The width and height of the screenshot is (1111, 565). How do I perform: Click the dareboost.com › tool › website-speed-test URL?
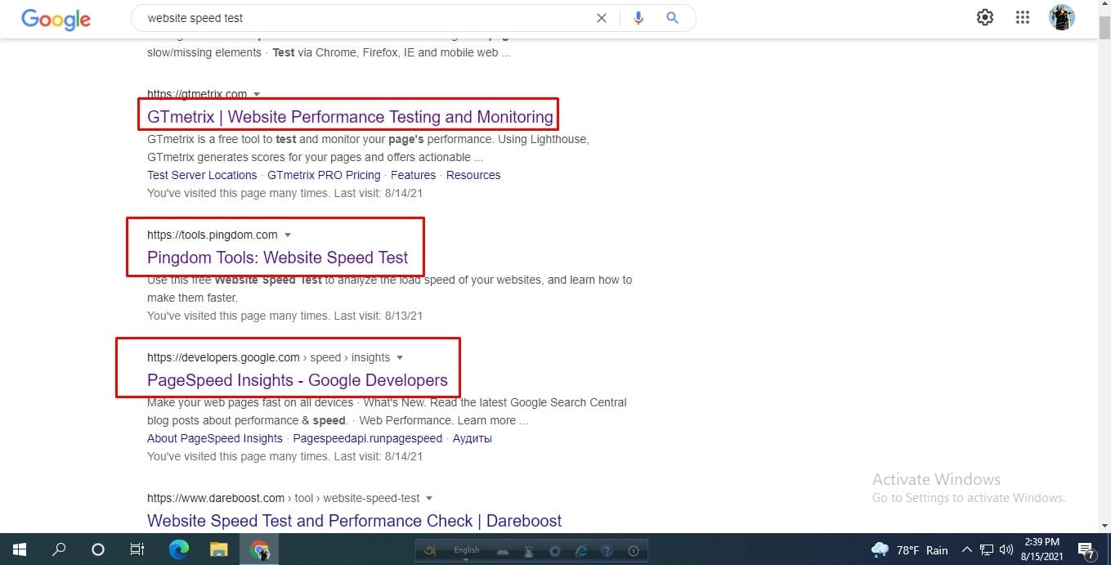tap(283, 499)
